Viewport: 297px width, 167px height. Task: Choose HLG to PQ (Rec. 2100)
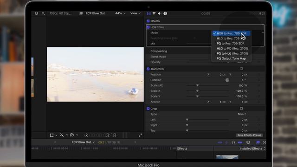pyautogui.click(x=232, y=48)
